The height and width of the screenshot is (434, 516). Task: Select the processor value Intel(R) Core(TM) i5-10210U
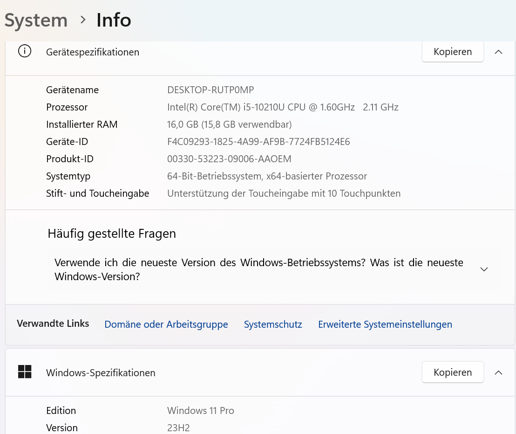click(283, 107)
